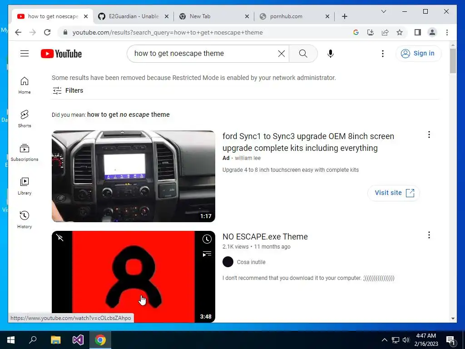Open the notification center icon
Viewport: 465px width, 349px height.
click(450, 340)
